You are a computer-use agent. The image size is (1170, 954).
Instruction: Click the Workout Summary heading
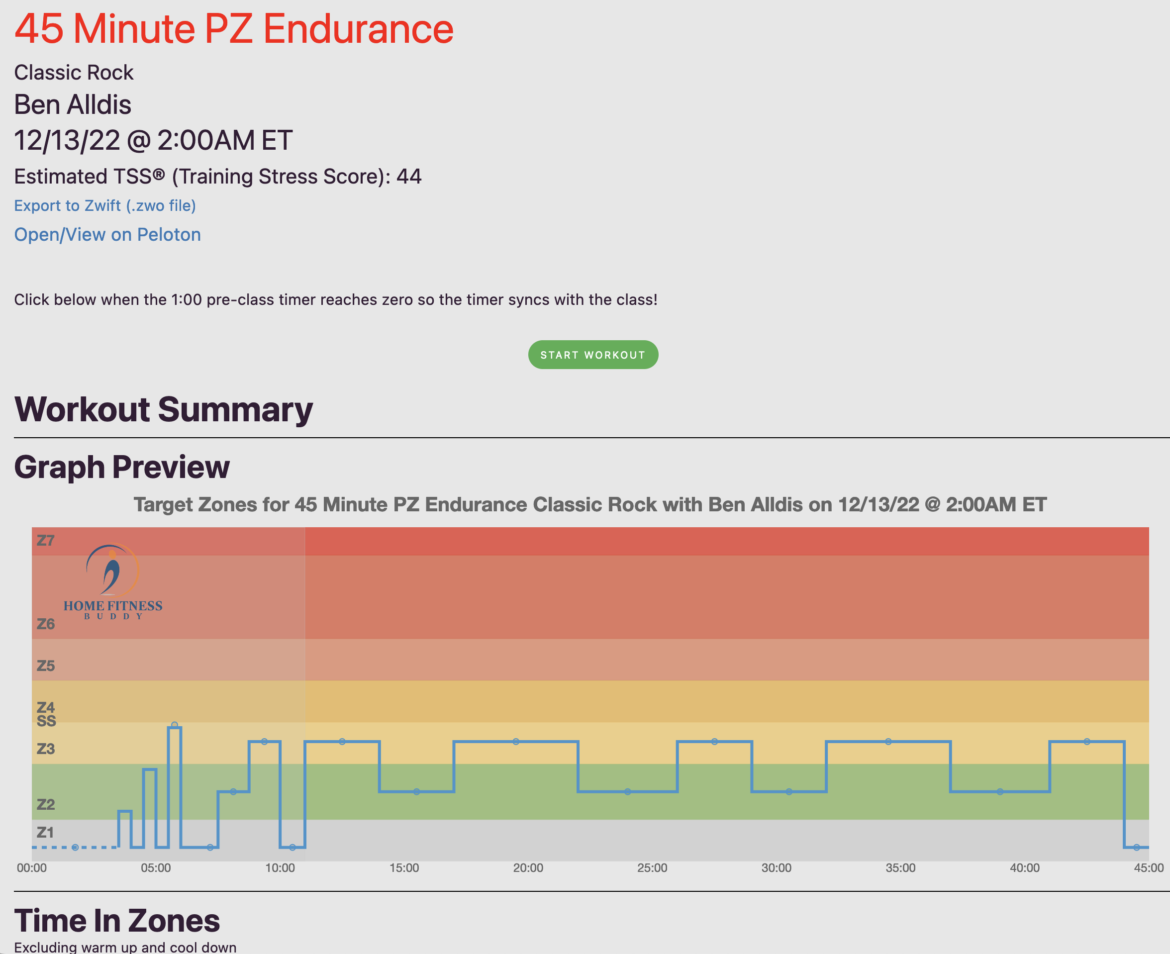[163, 409]
